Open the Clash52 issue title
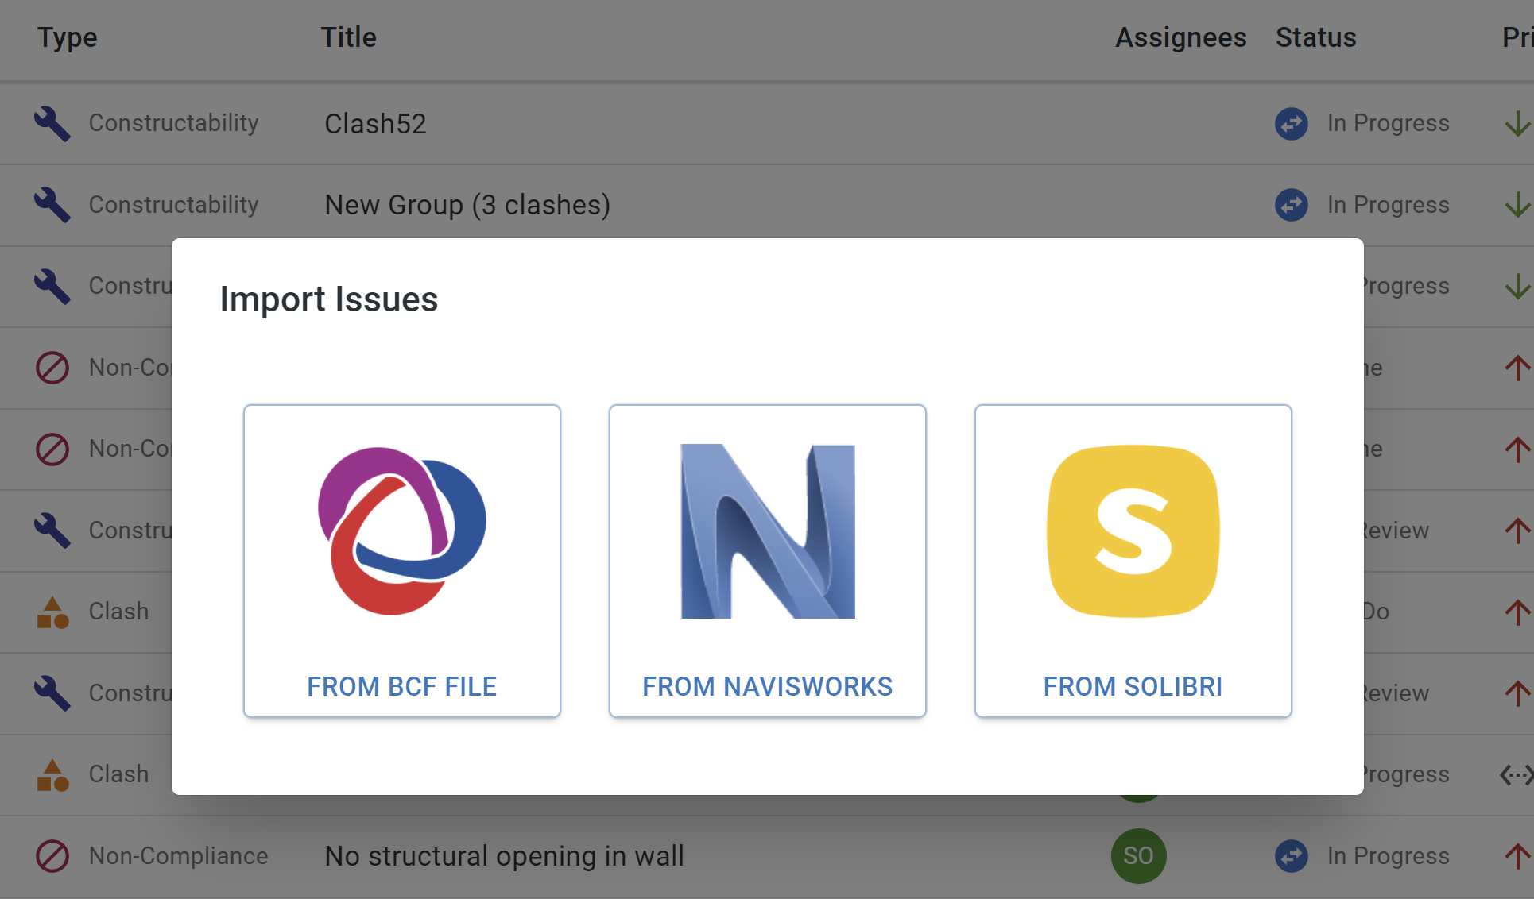Image resolution: width=1534 pixels, height=899 pixels. (x=375, y=124)
